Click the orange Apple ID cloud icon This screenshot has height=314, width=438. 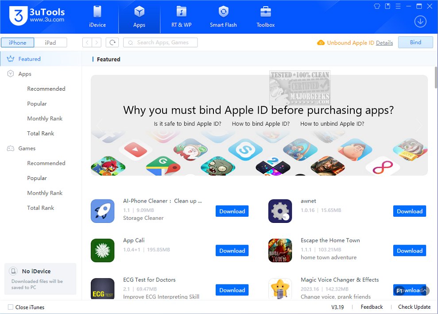pyautogui.click(x=321, y=42)
